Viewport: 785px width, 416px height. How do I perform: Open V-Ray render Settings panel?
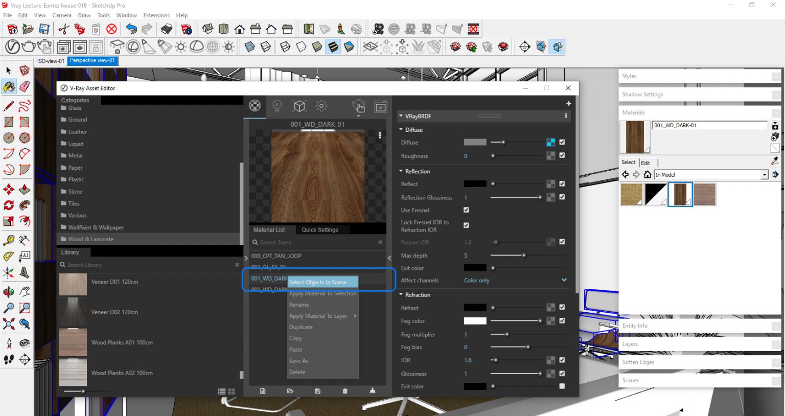tap(321, 106)
